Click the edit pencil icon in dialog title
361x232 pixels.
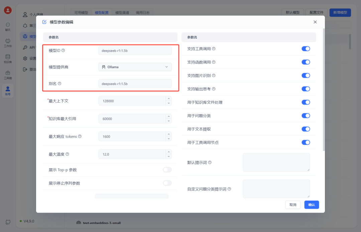(x=44, y=22)
